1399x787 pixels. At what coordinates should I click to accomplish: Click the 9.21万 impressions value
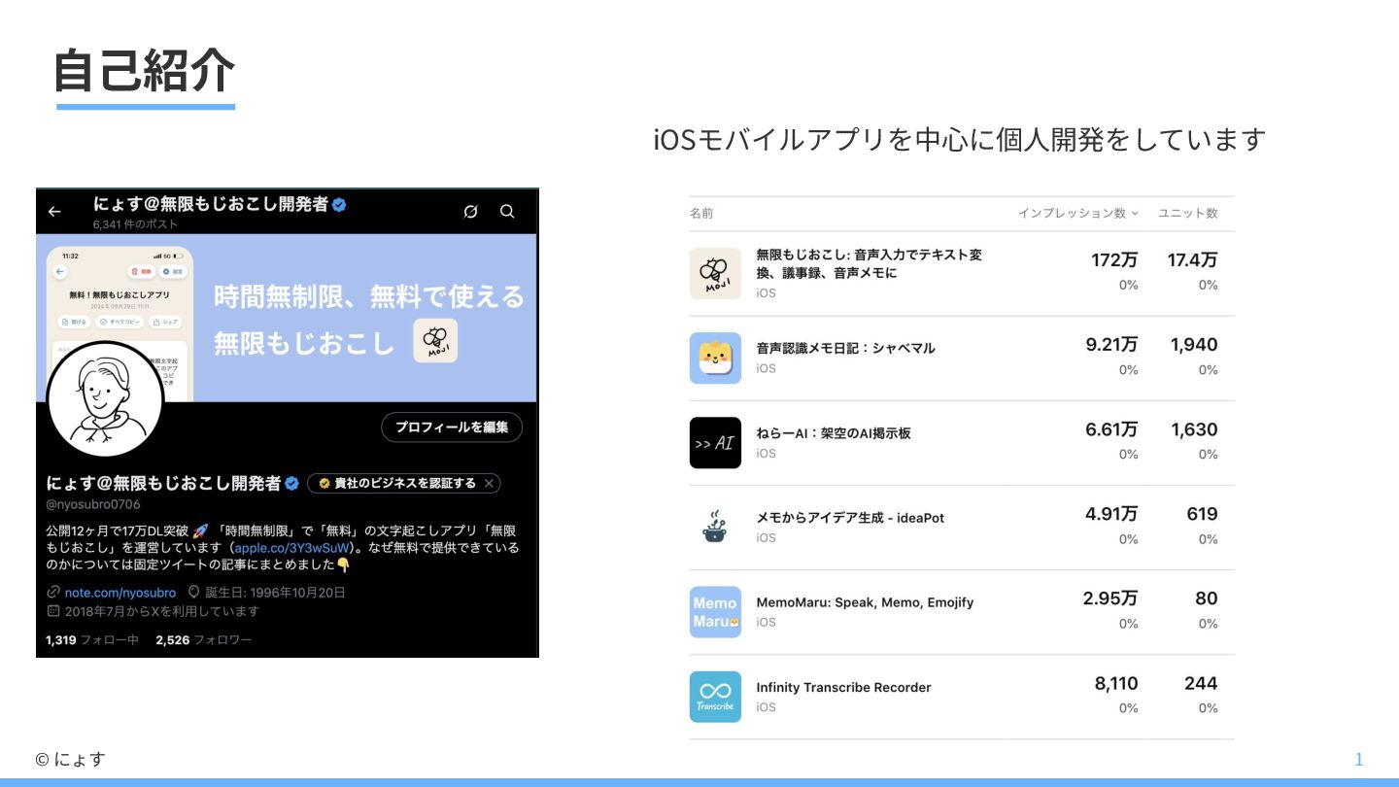click(x=1111, y=345)
